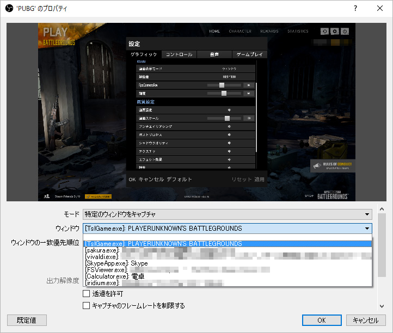Enable キャプチャのフレームレートを制限する checkbox
Screen dimensions: 393x333
click(x=86, y=305)
